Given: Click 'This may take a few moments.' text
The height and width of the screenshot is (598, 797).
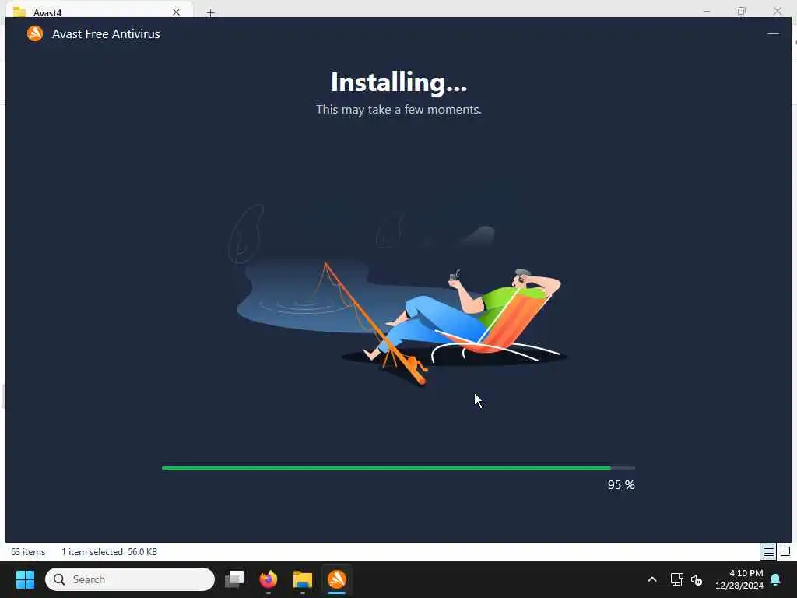Looking at the screenshot, I should [398, 110].
